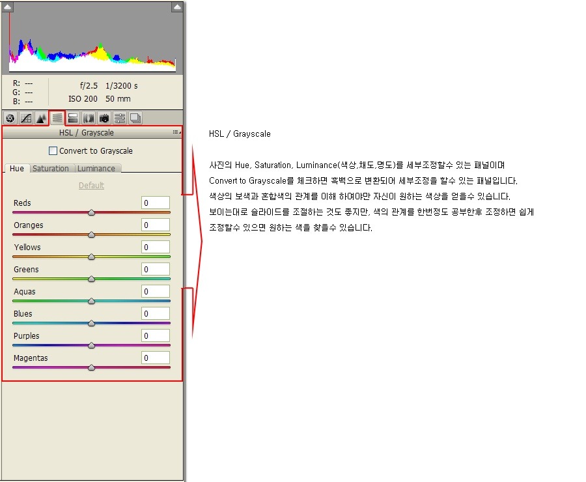This screenshot has height=482, width=586.
Task: Focus the Aquas value field
Action: 156,291
